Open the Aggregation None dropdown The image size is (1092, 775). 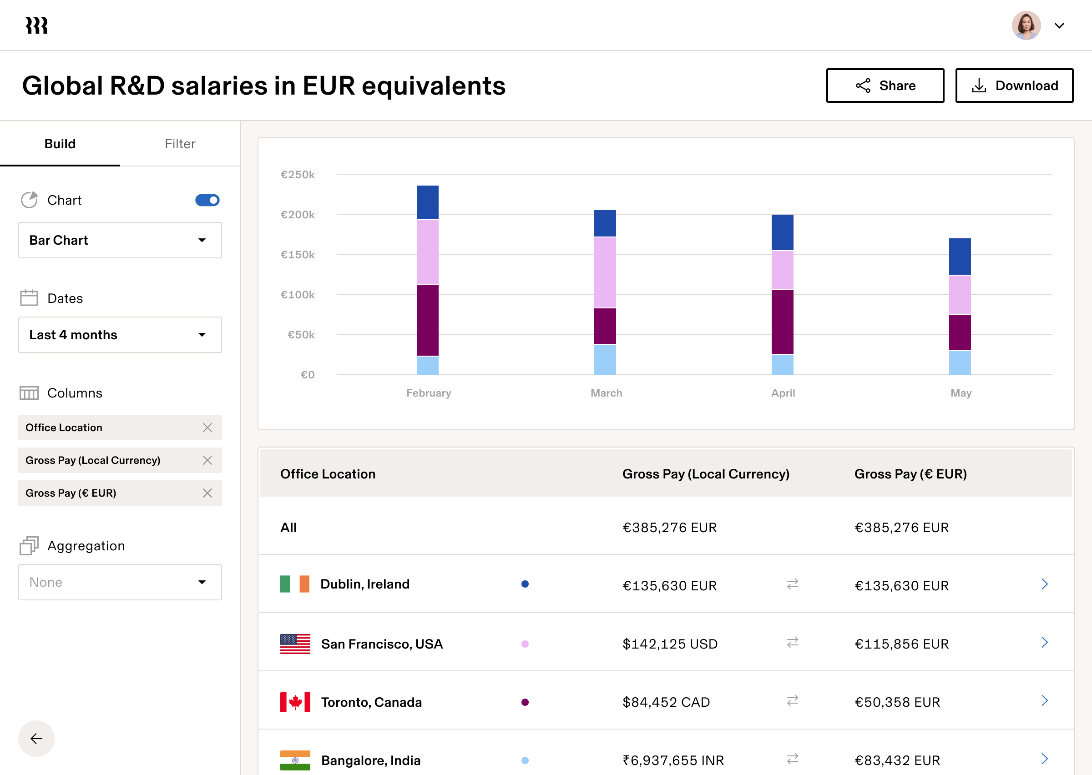click(x=119, y=582)
